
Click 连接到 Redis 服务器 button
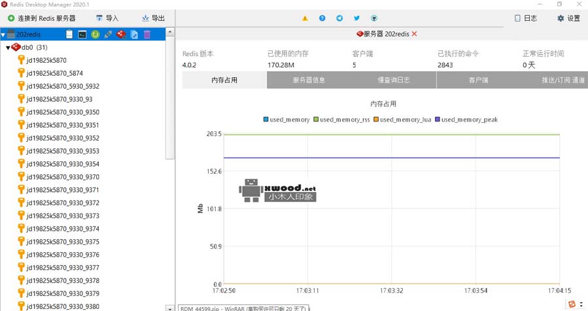(x=42, y=18)
